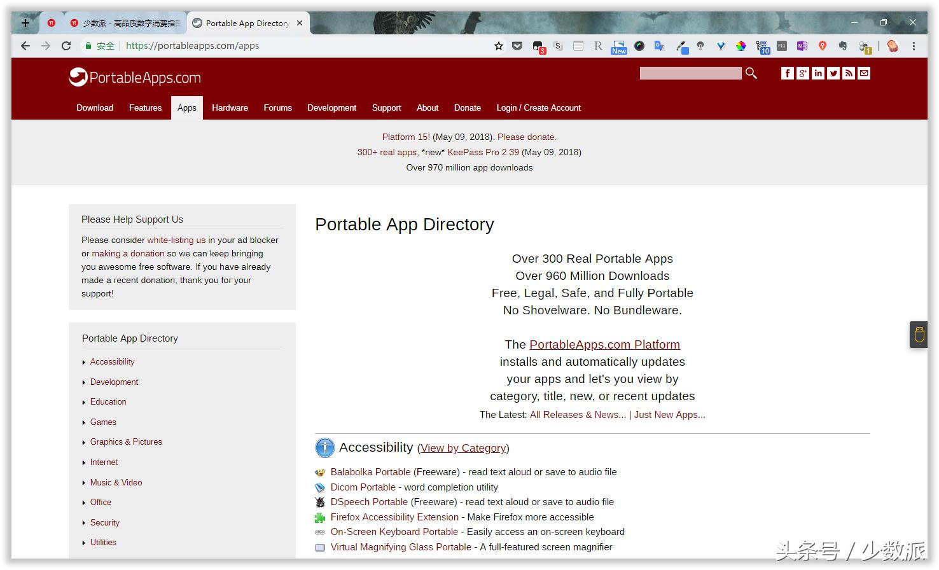Open the PortableApps.com Platform link
This screenshot has height=570, width=939.
click(x=604, y=345)
